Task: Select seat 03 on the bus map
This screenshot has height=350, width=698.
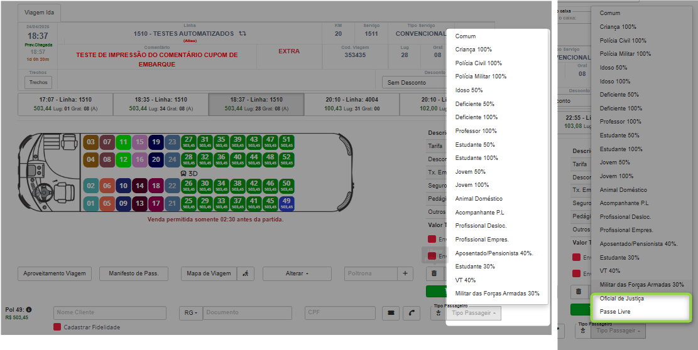Action: [x=91, y=142]
